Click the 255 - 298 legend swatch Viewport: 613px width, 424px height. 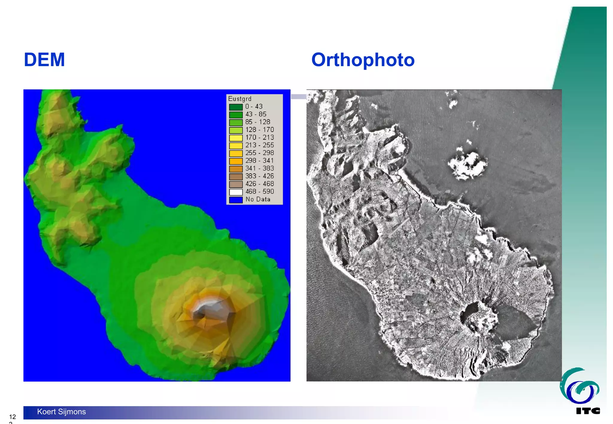click(236, 153)
